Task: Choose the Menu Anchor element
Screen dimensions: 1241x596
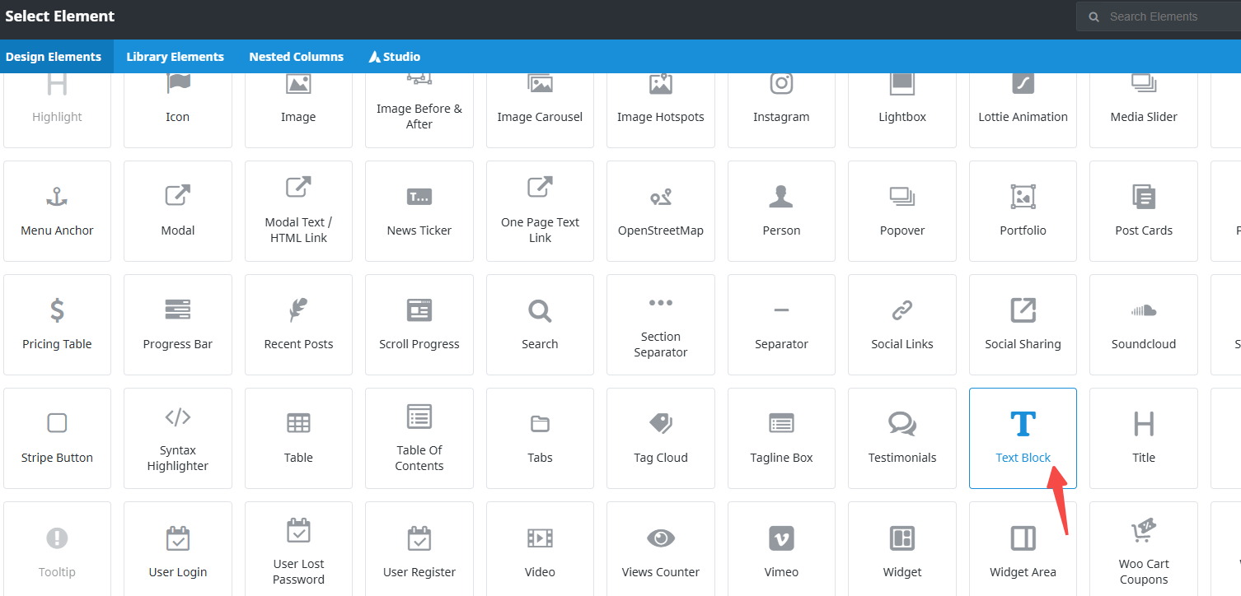Action: pos(57,211)
